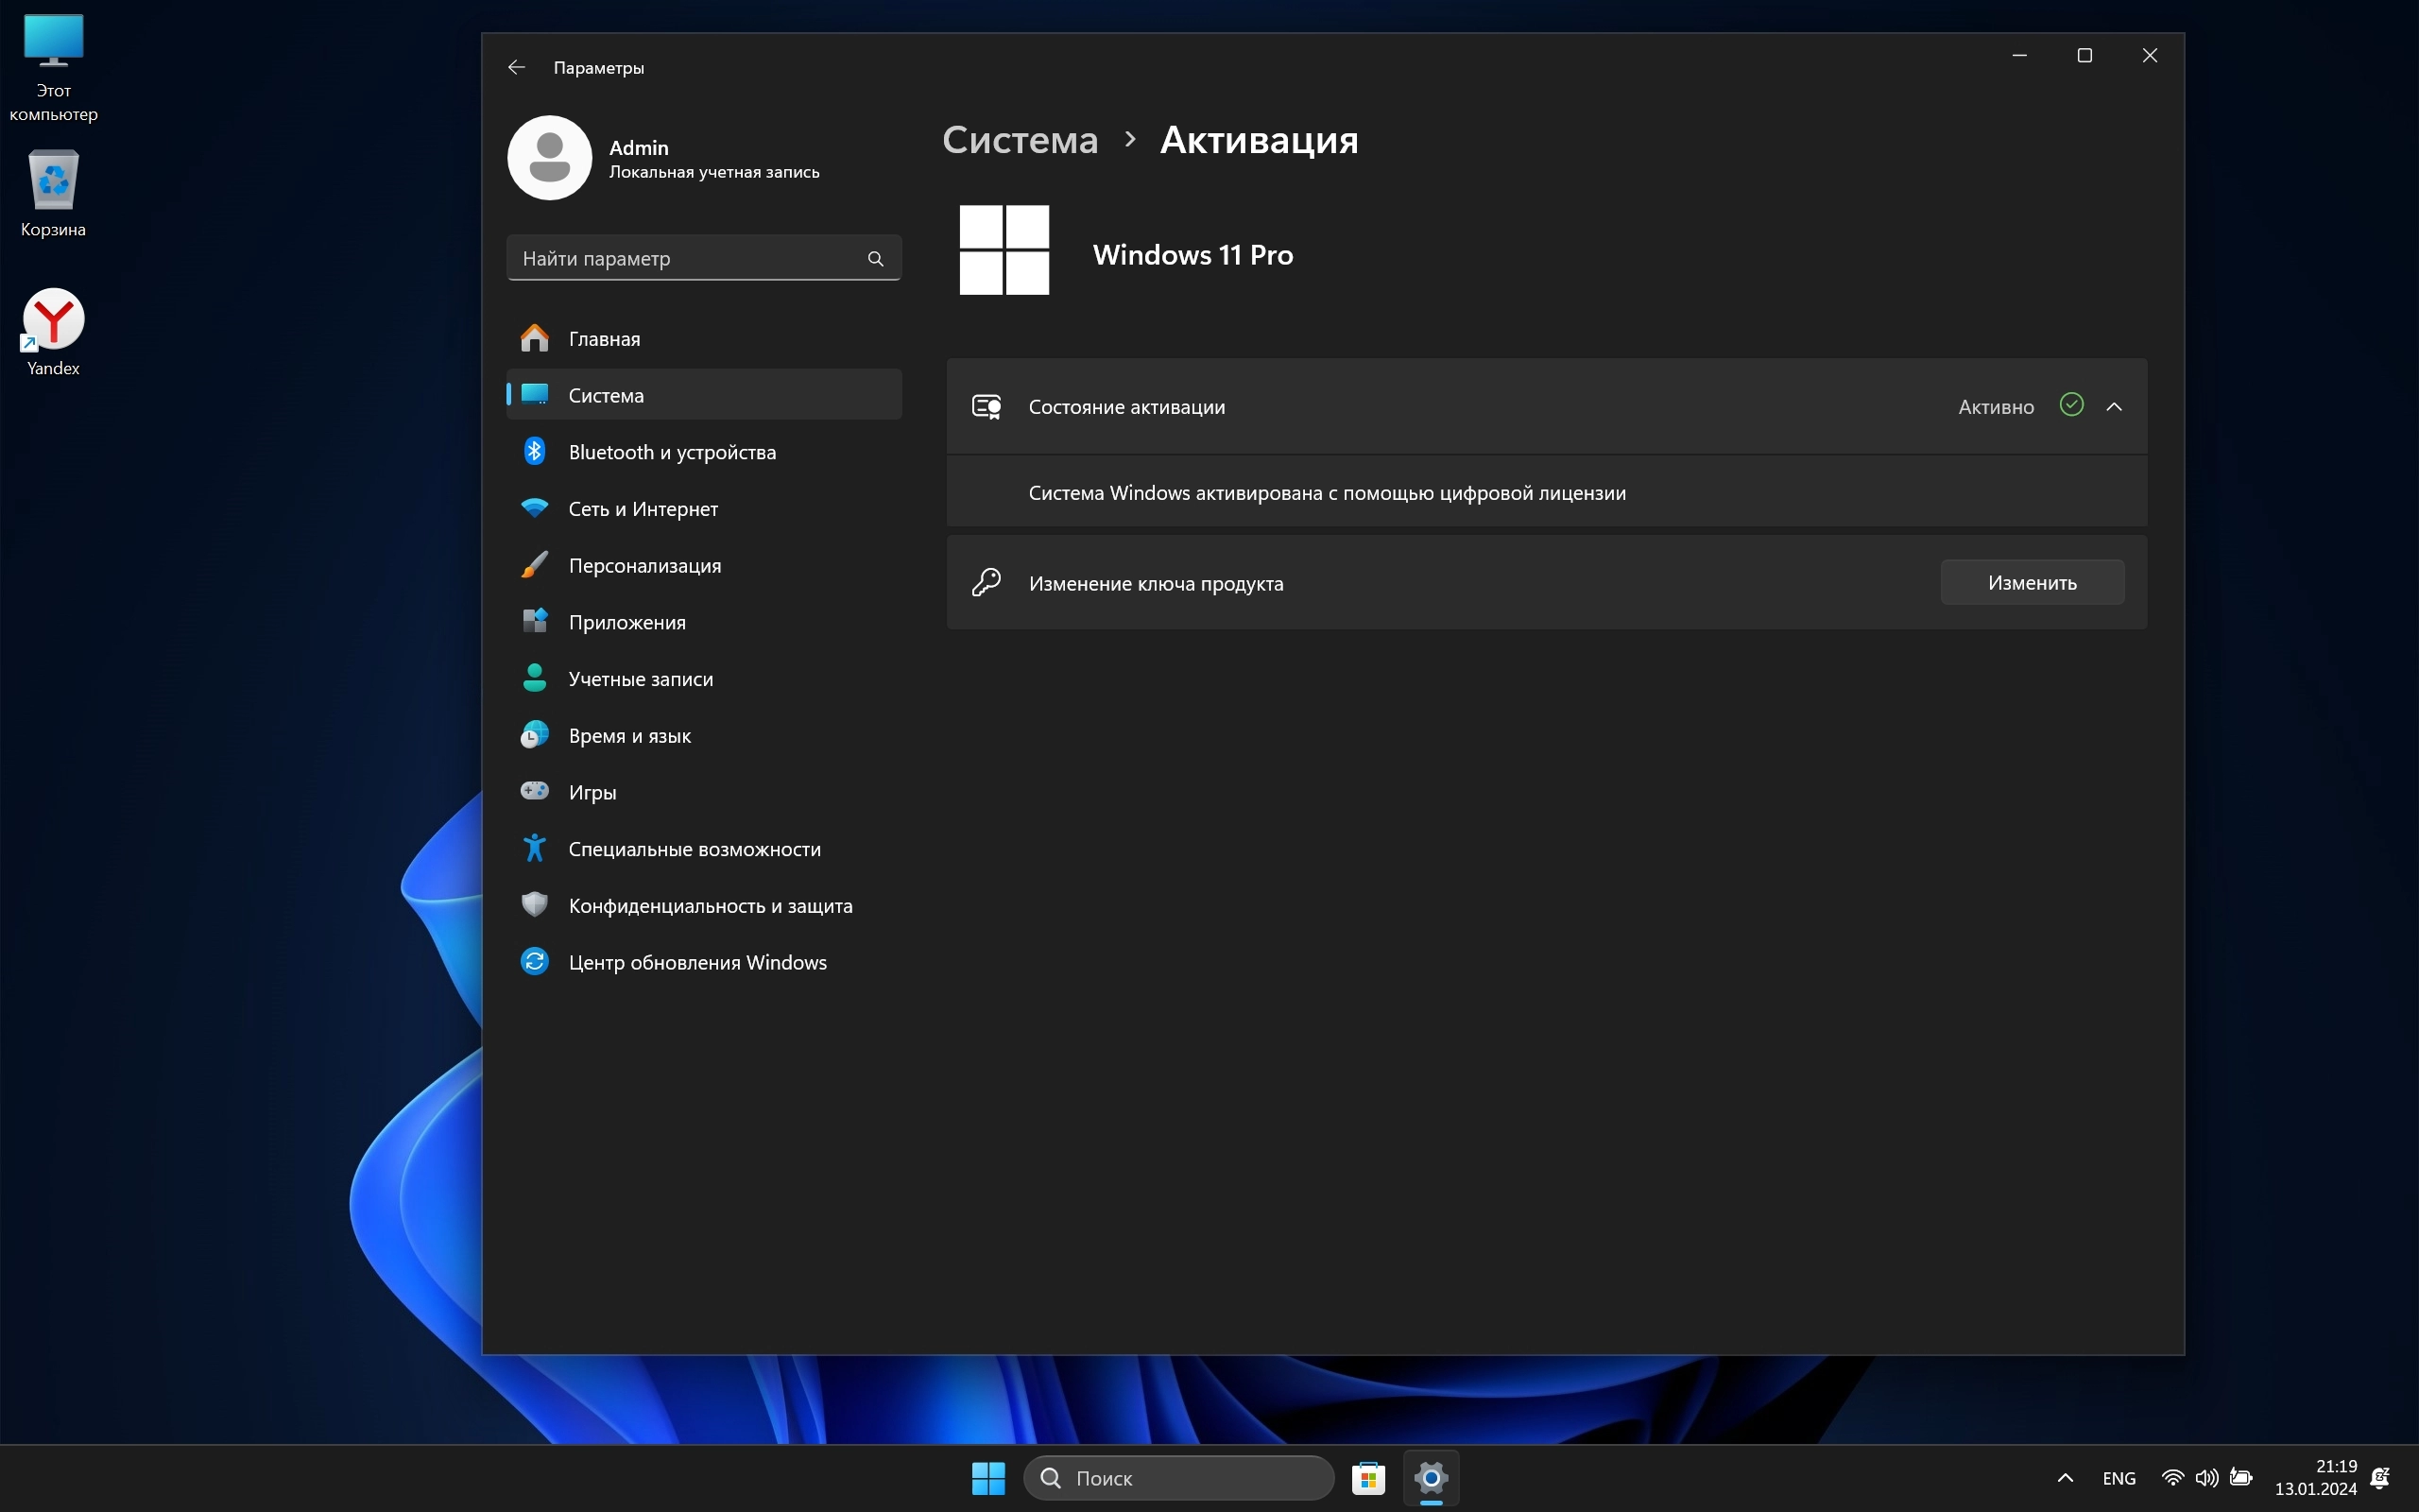Navigate back with the arrow button
This screenshot has height=1512, width=2419.
click(x=517, y=67)
